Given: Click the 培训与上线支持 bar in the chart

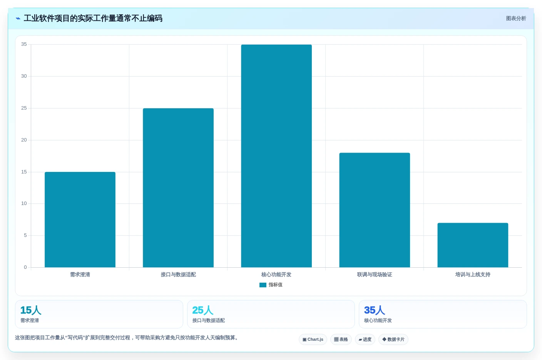Looking at the screenshot, I should click(x=473, y=245).
